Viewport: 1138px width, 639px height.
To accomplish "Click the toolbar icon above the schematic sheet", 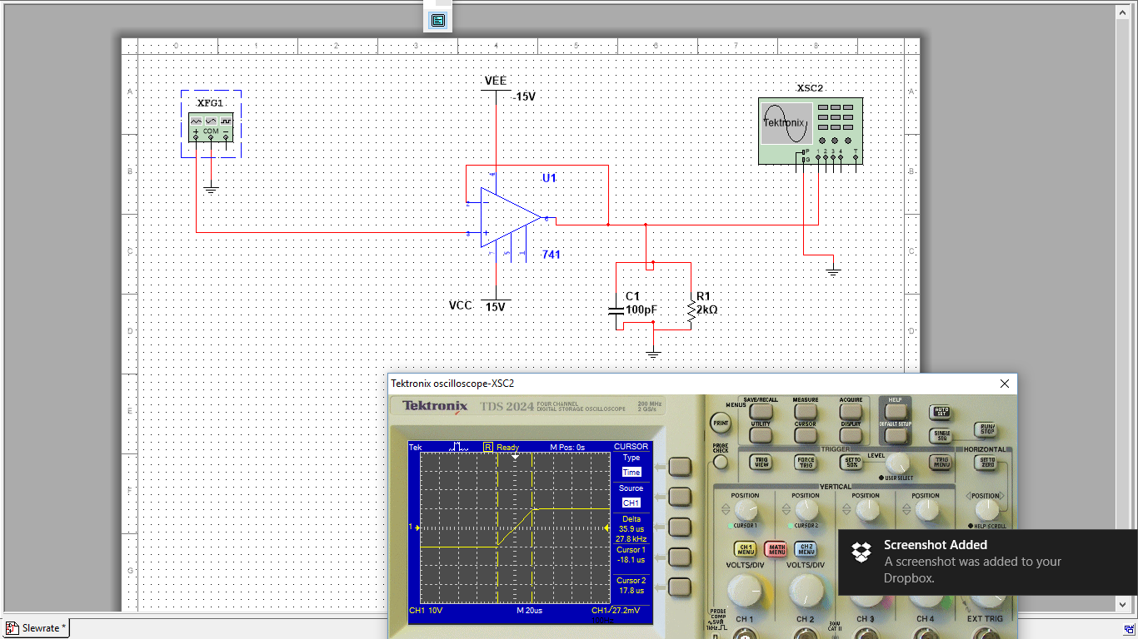I will click(x=438, y=20).
